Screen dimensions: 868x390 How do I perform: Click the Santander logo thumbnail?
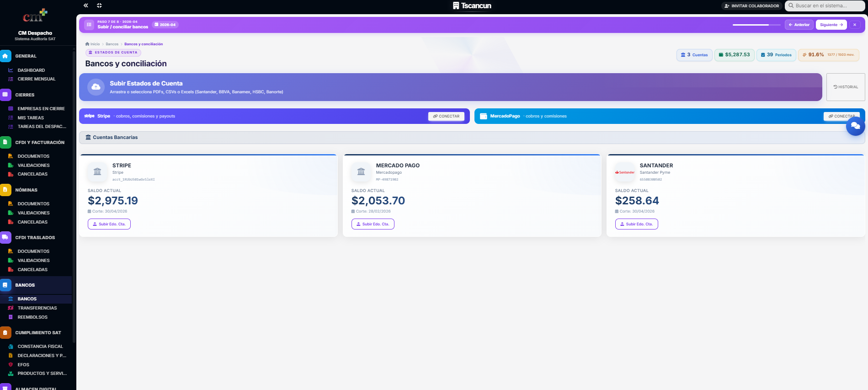(625, 172)
